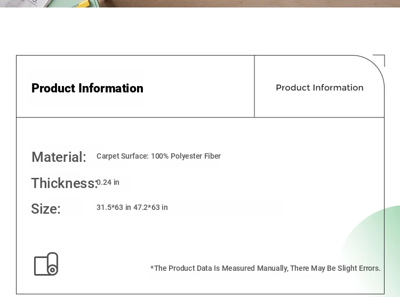400x297 pixels.
Task: Click the asterisk starting the disclaimer
Action: click(152, 267)
